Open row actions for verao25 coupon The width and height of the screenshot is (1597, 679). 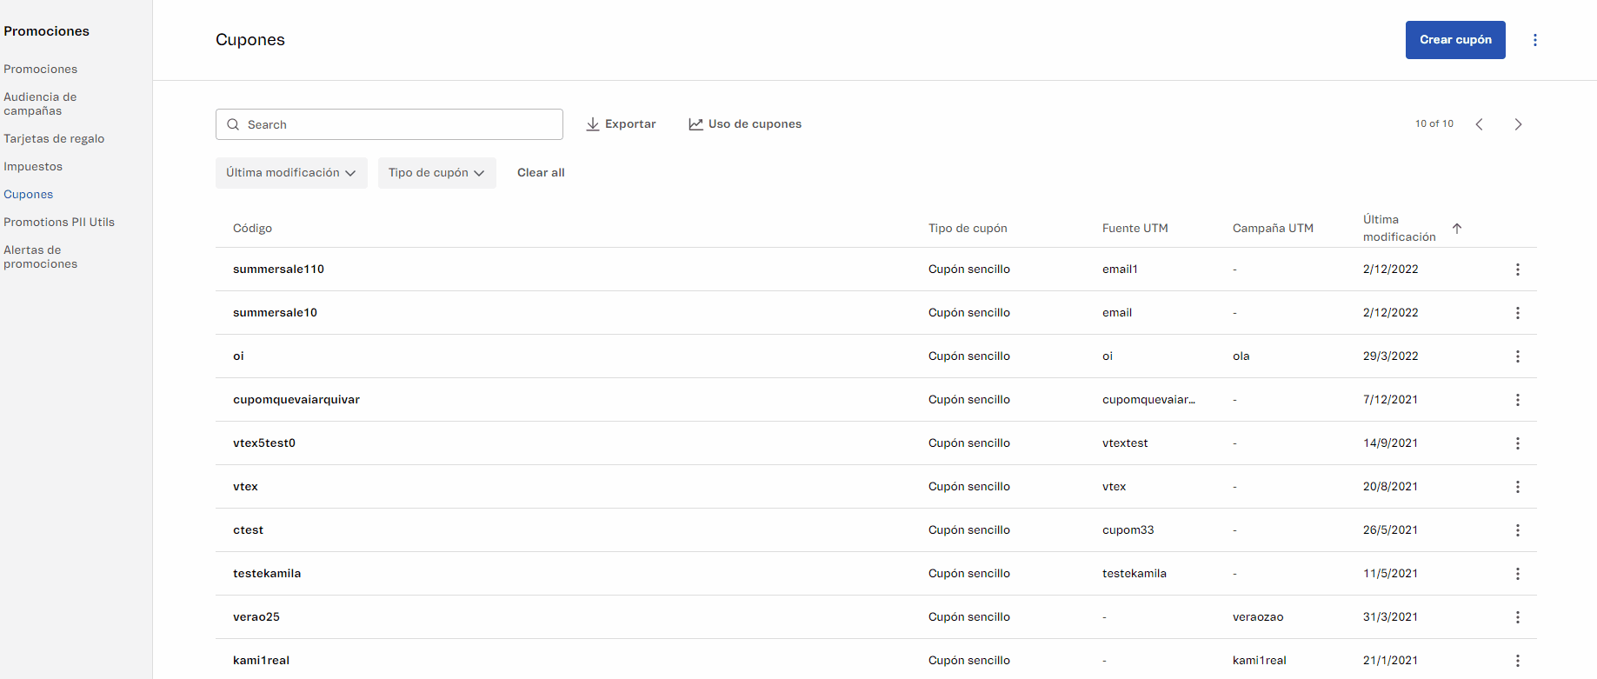pos(1517,617)
